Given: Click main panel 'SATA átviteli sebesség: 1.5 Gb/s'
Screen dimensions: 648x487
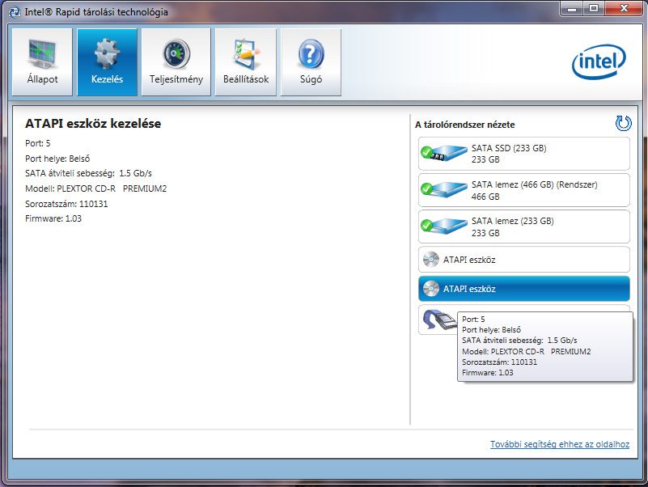Looking at the screenshot, I should pos(88,173).
